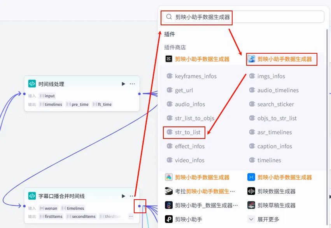Focus the plugin search input field

(243, 17)
